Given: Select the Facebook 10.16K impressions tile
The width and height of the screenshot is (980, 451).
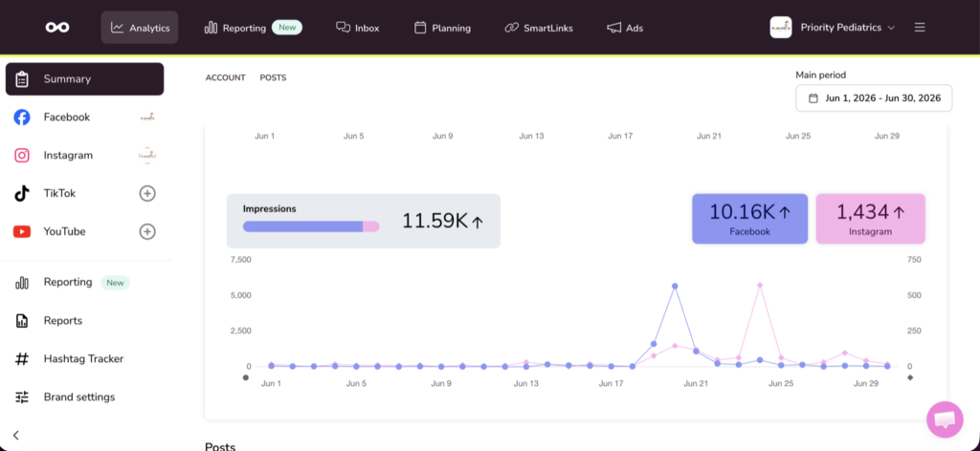Looking at the screenshot, I should pyautogui.click(x=749, y=218).
